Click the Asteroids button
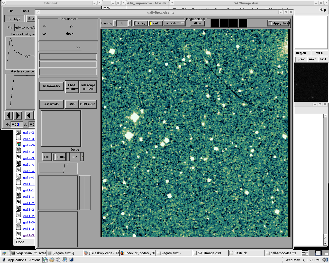Image resolution: width=329 pixels, height=263 pixels. pos(51,104)
